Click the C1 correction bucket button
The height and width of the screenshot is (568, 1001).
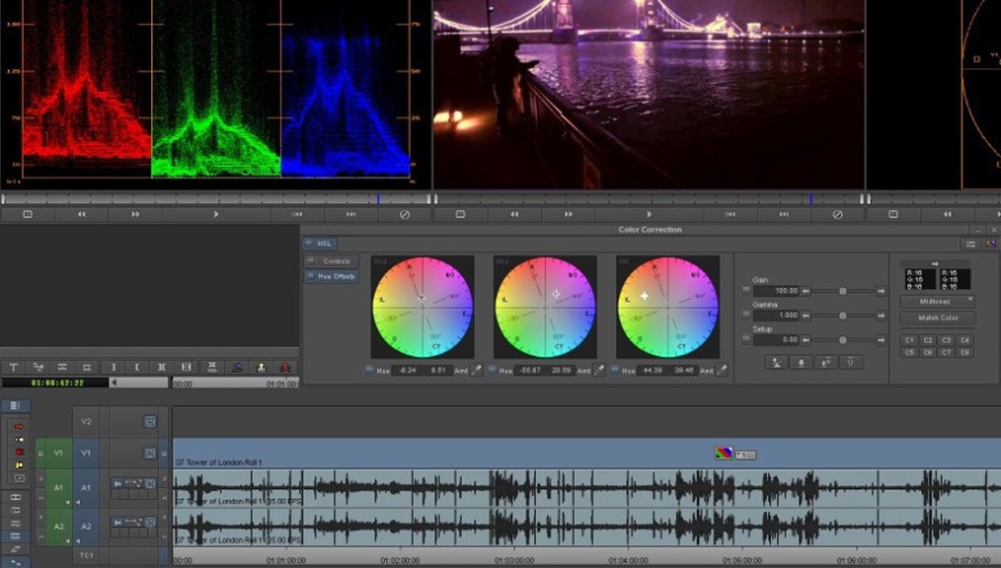(909, 339)
